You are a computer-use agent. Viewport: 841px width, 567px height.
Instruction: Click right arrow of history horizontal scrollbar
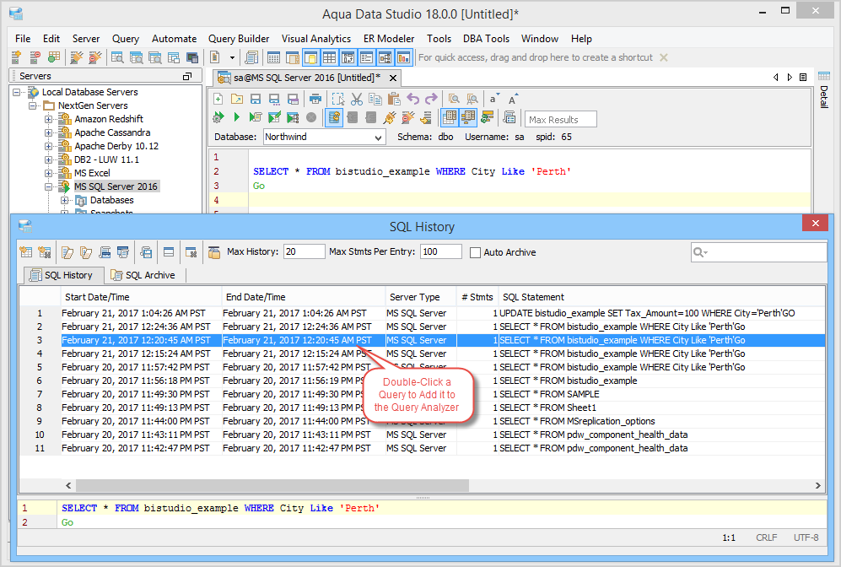point(818,485)
